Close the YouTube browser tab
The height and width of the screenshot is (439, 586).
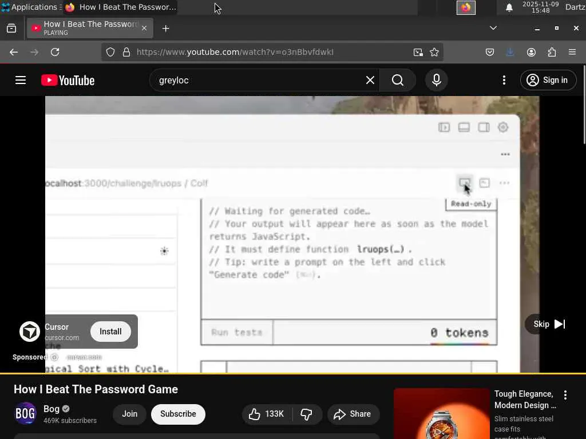click(144, 29)
